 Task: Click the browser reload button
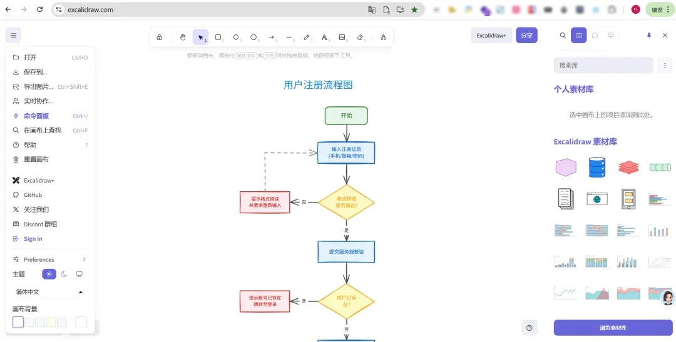(x=39, y=9)
